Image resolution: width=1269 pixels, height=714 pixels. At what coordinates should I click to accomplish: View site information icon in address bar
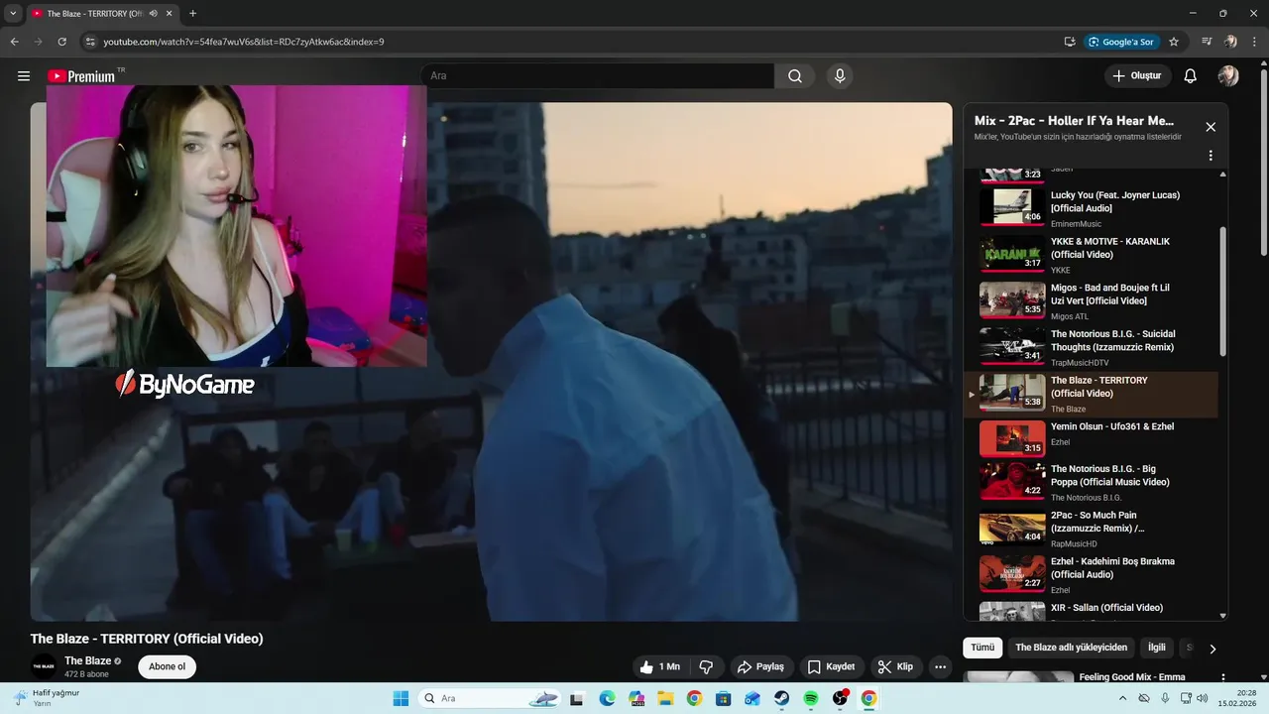pos(90,42)
